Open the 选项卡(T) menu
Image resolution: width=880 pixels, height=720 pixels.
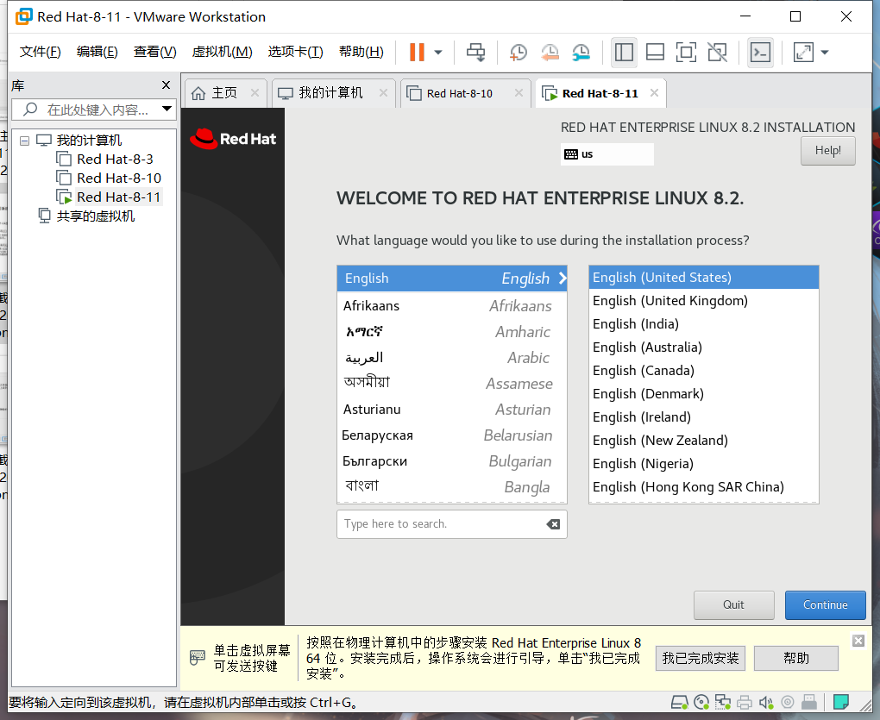296,52
